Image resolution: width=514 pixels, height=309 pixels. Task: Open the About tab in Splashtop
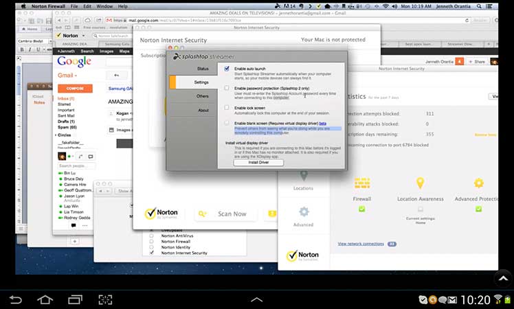pyautogui.click(x=203, y=110)
